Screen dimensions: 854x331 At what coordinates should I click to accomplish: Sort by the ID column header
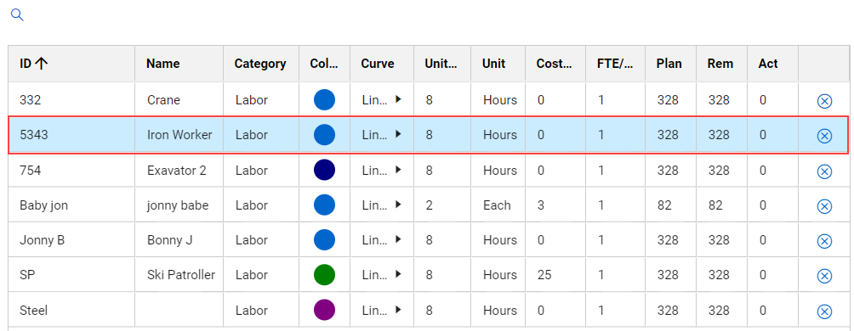coord(34,64)
